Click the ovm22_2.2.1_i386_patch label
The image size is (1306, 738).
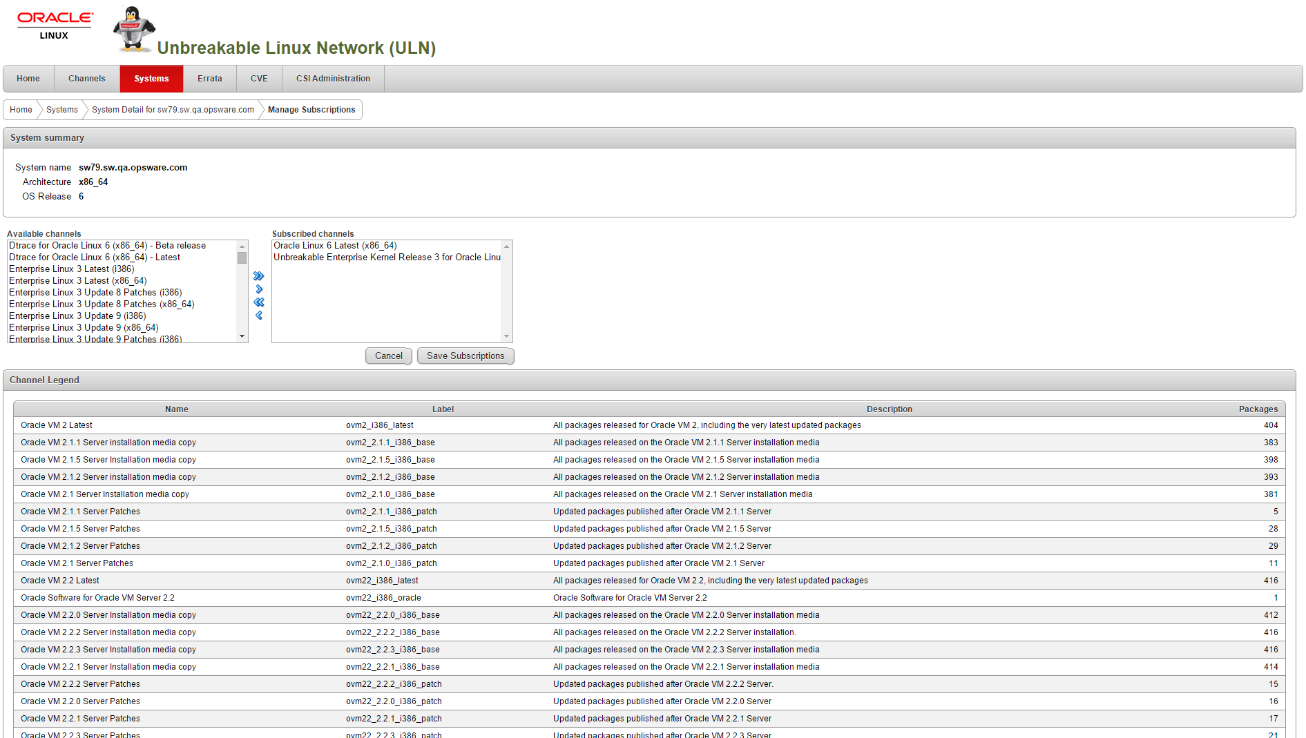click(x=394, y=719)
